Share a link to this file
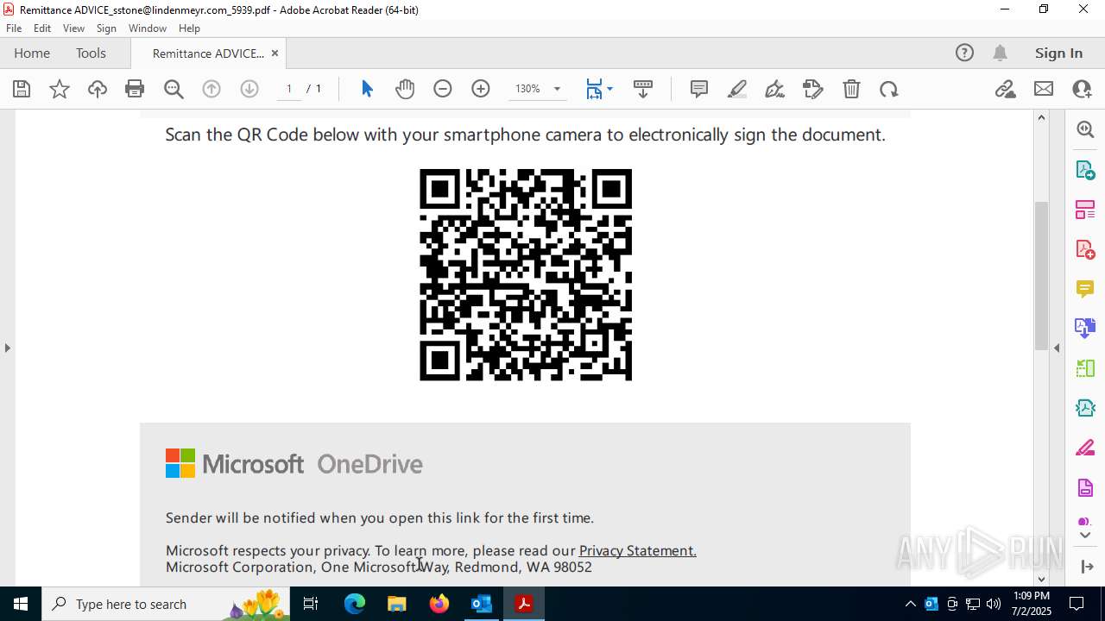This screenshot has height=621, width=1105. coord(1006,89)
